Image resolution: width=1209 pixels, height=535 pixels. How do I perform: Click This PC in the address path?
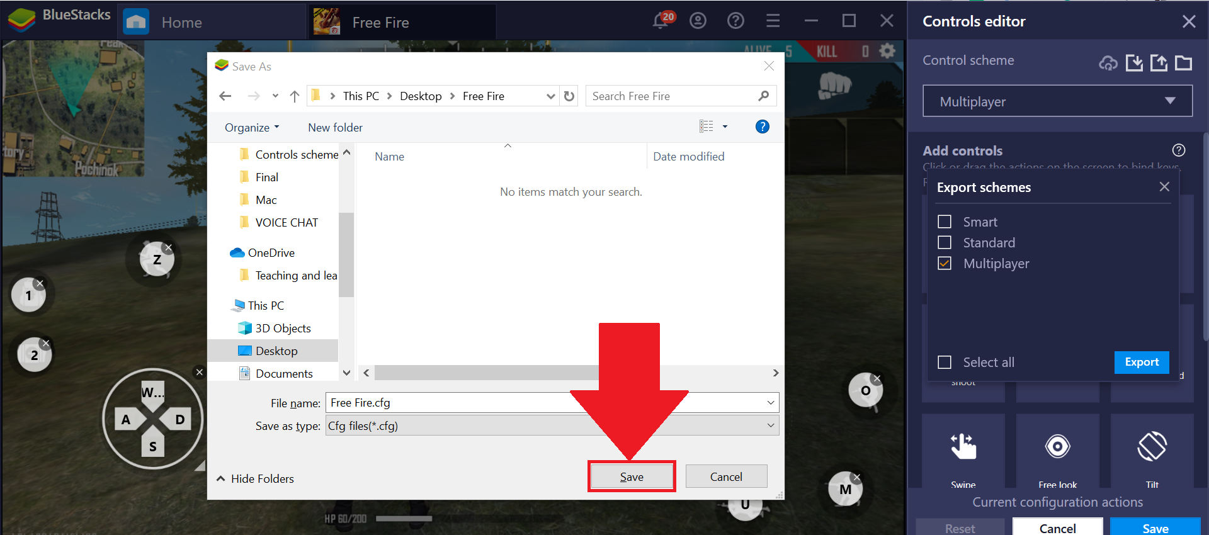click(361, 96)
